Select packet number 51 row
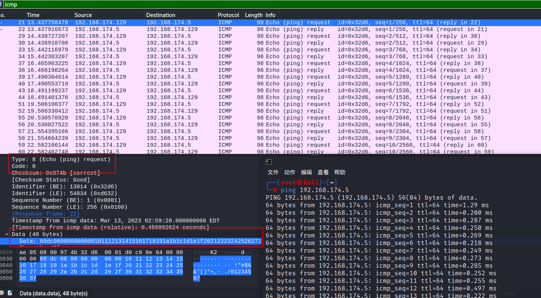 (270, 104)
